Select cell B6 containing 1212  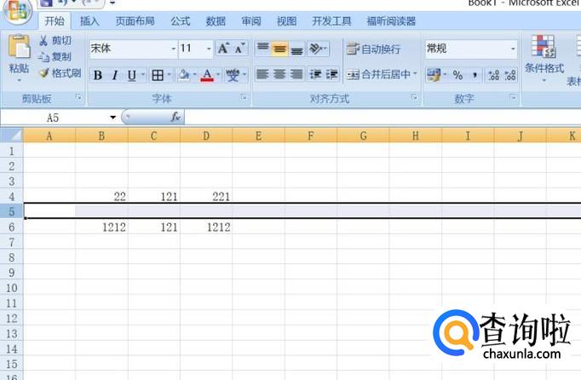[101, 227]
